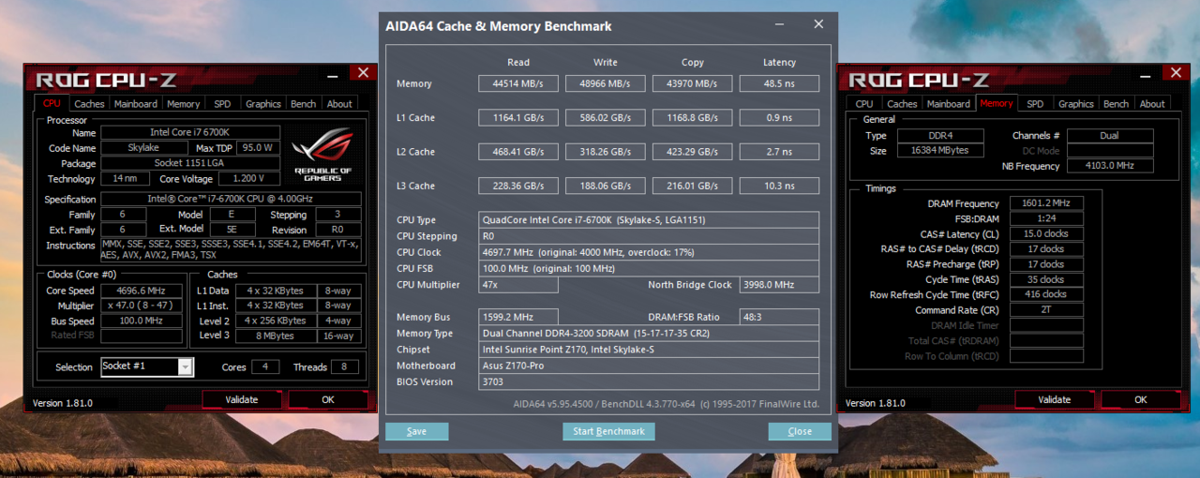Click Row Refresh Cycle Time 416 clocks
The height and width of the screenshot is (478, 1200).
point(1046,294)
